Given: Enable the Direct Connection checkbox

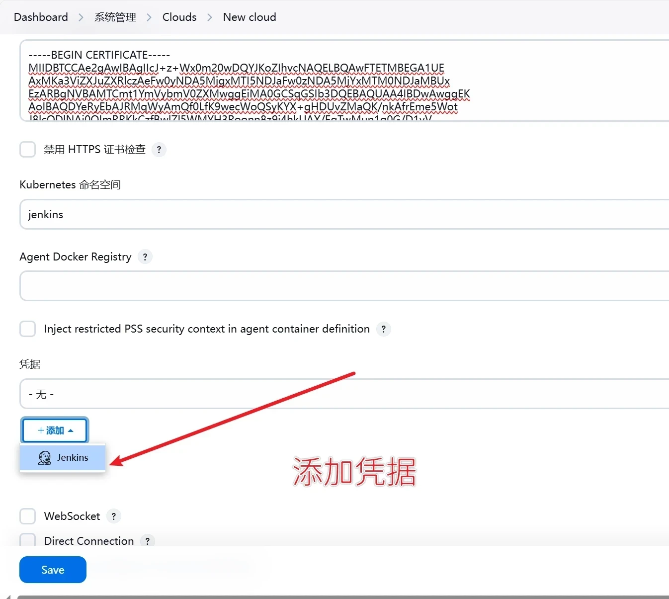Looking at the screenshot, I should click(28, 540).
